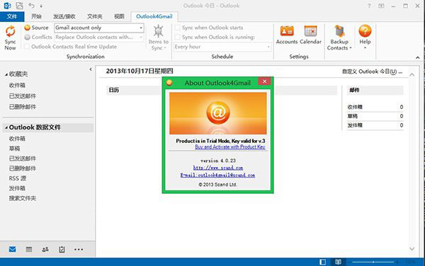Select the 搜索文件夹 folder
This screenshot has height=266, width=425.
(x=23, y=198)
